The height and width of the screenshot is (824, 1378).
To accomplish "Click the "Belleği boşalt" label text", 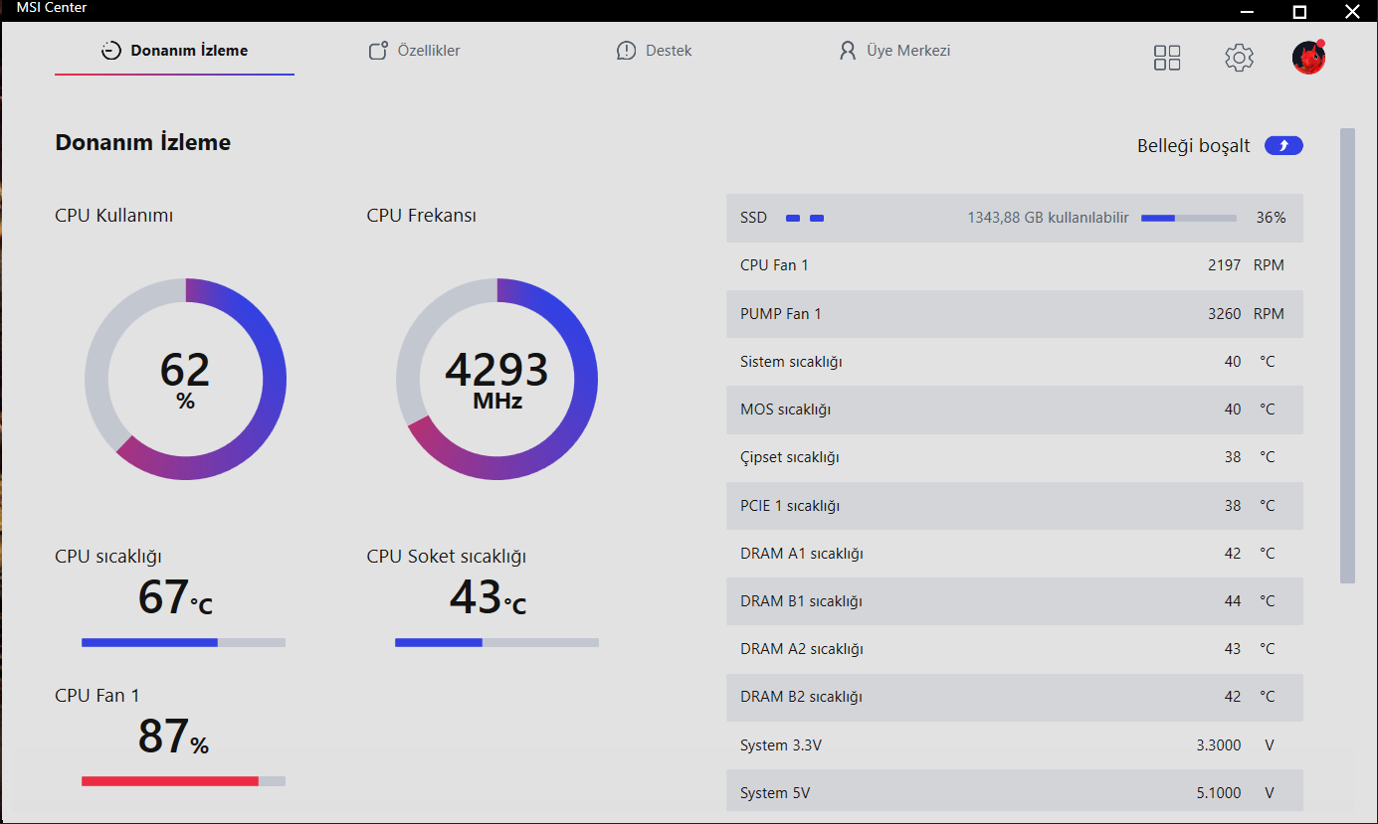I will coord(1194,146).
